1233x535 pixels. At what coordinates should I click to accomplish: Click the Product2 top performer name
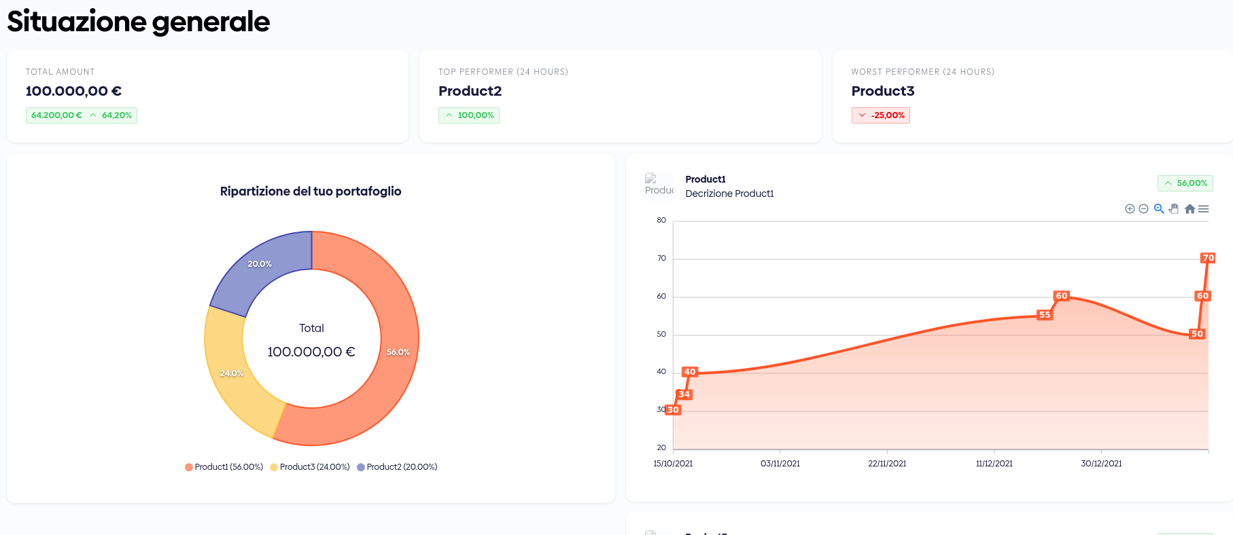click(470, 91)
